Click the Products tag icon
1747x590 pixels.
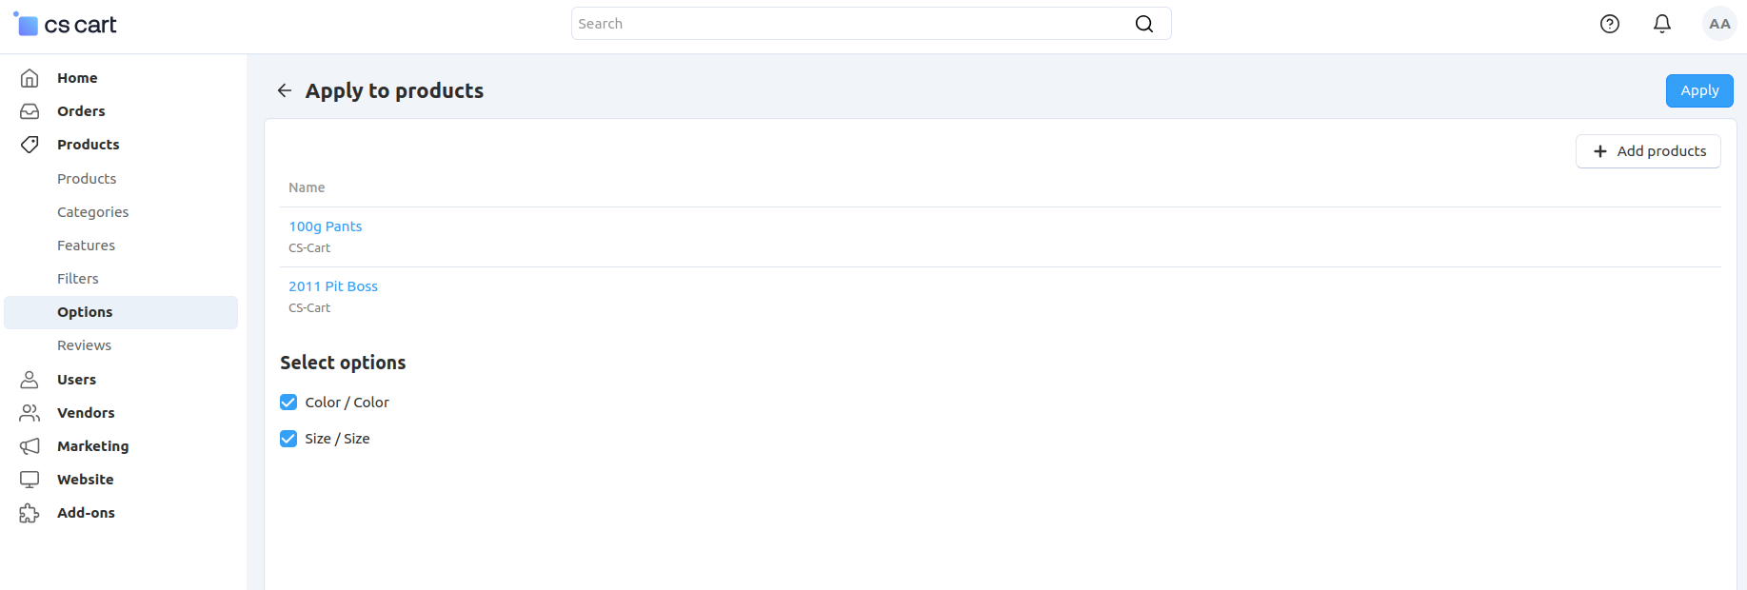30,145
